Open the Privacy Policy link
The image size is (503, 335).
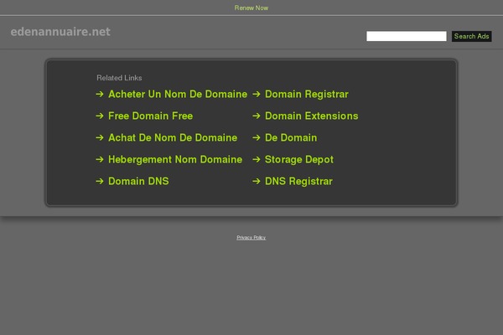[251, 238]
